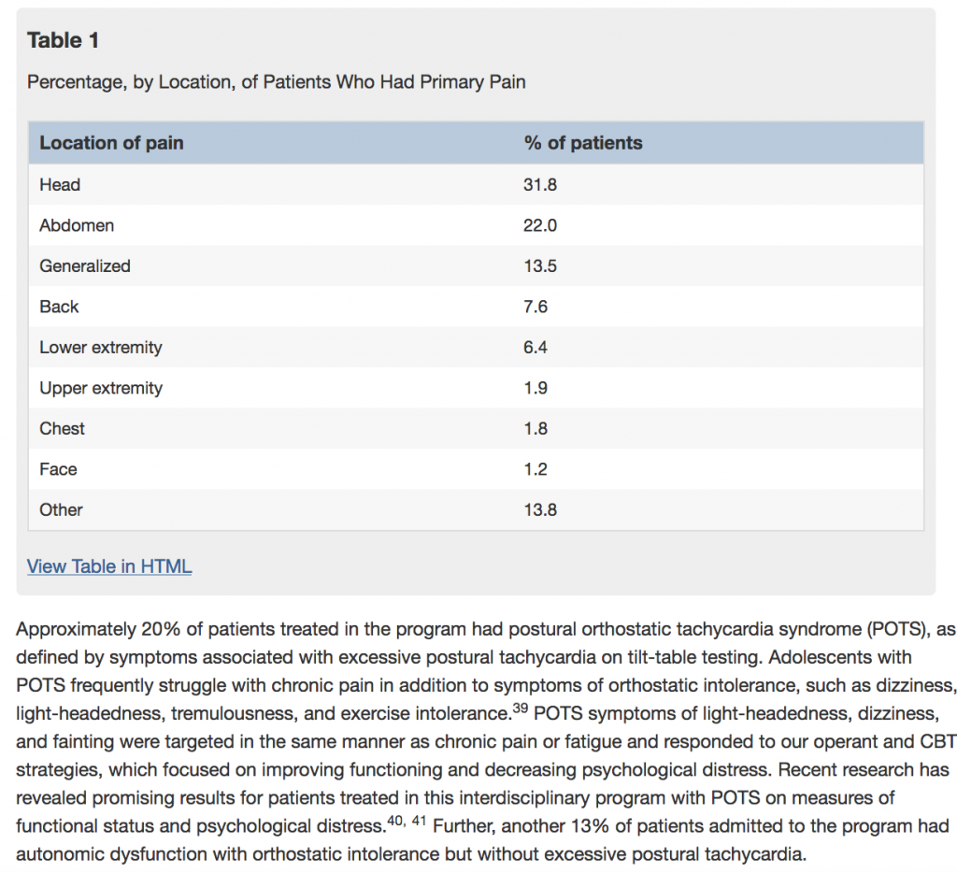The image size is (957, 873).
Task: Click the Location of pain column header
Action: [111, 143]
